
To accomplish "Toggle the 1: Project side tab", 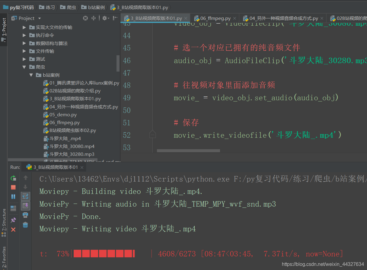I will click(4, 29).
